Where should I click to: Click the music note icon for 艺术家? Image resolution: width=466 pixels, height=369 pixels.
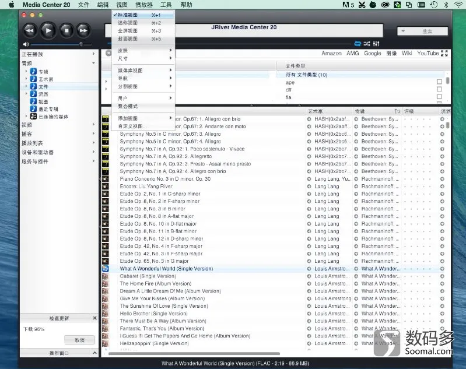[34, 79]
